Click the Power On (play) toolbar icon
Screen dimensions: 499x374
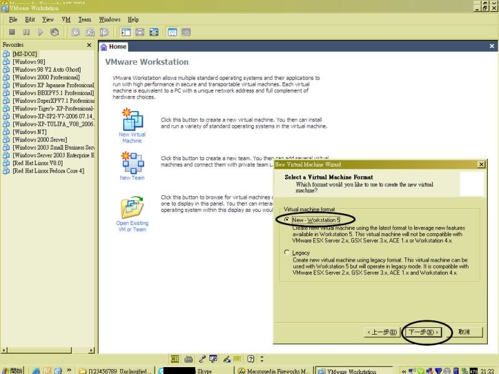click(41, 32)
